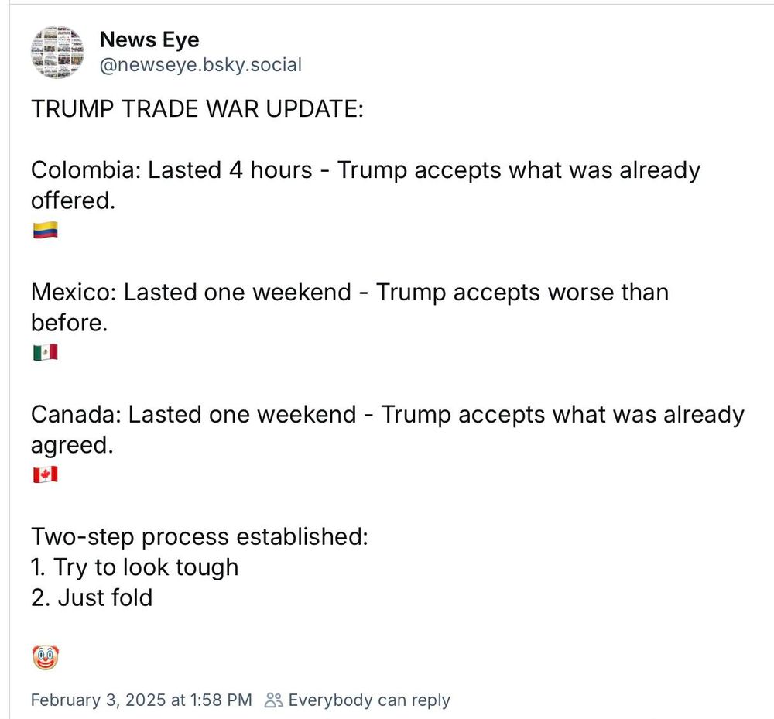774x719 pixels.
Task: Click the "TRUMP TRADE WAR UPDATE:" heading line
Action: pyautogui.click(x=197, y=108)
